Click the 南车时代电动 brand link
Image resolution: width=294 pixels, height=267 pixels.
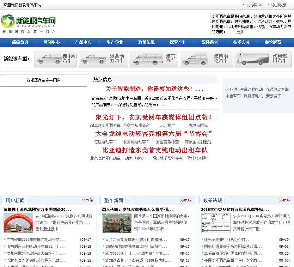[251, 89]
